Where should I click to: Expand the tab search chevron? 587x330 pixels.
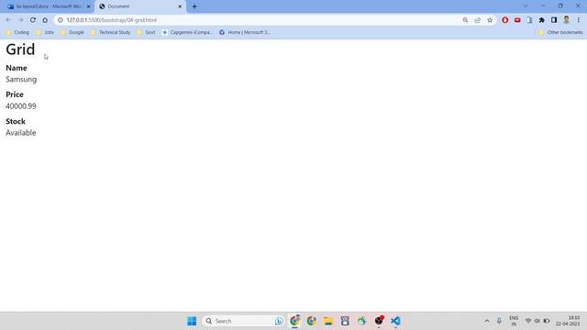526,6
